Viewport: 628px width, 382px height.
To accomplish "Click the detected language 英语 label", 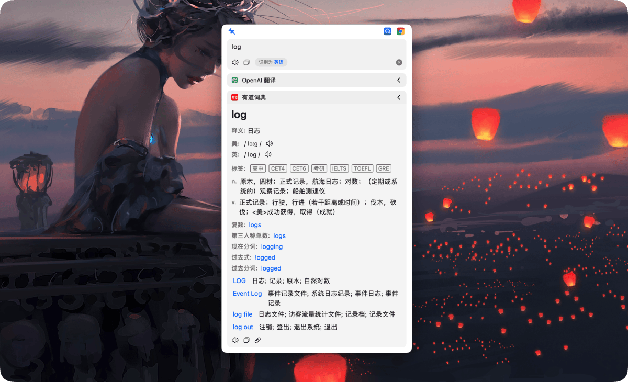I will click(x=279, y=62).
